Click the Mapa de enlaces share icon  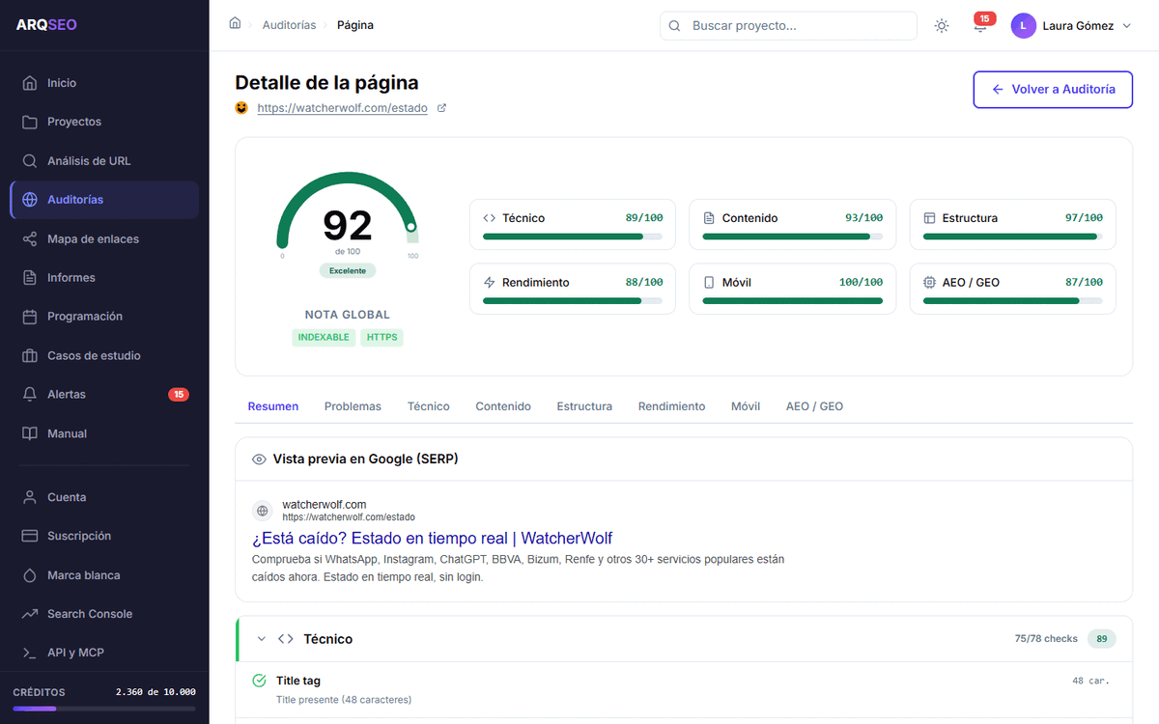(x=30, y=238)
